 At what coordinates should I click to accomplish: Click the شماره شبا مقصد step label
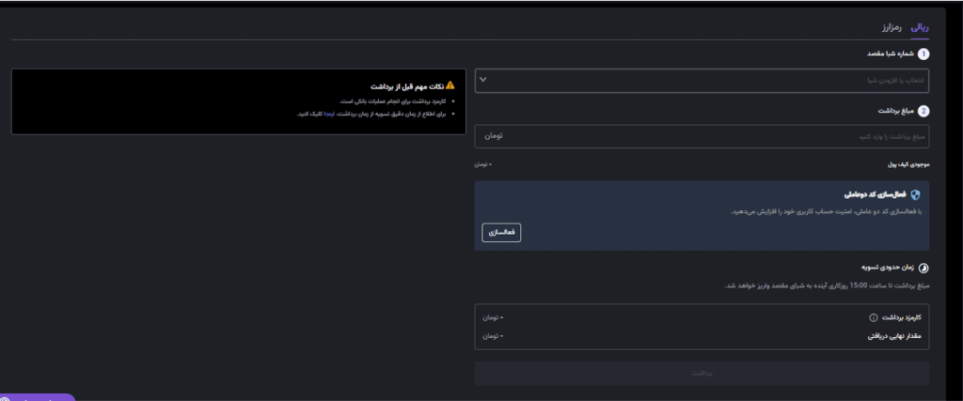[892, 54]
